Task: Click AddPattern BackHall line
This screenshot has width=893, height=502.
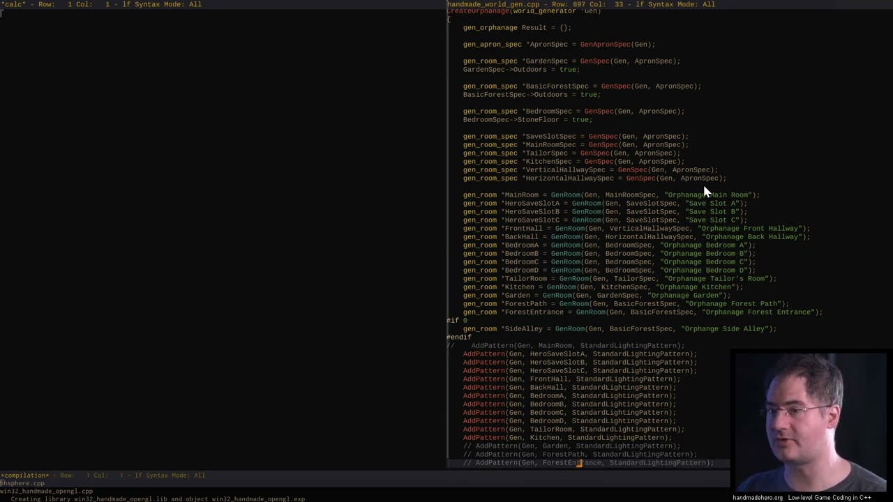Action: pos(569,388)
